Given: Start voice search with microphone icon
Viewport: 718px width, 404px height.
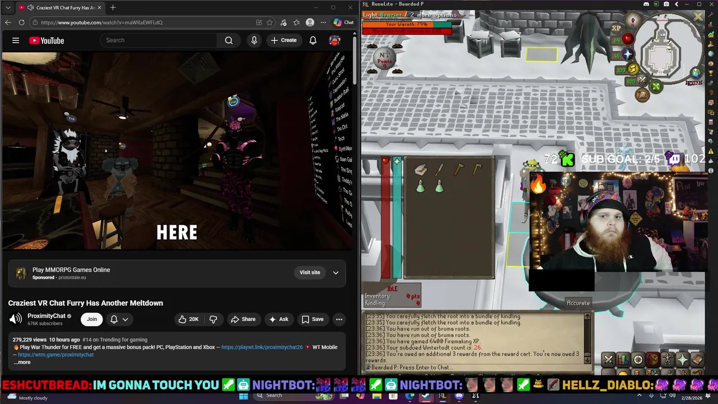Looking at the screenshot, I should pos(254,40).
